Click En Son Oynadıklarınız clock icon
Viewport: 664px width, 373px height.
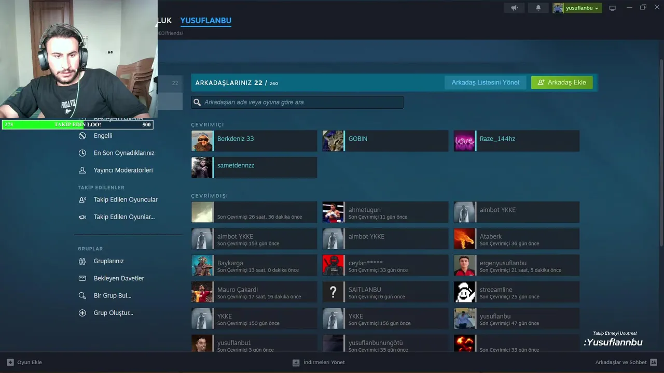[82, 153]
